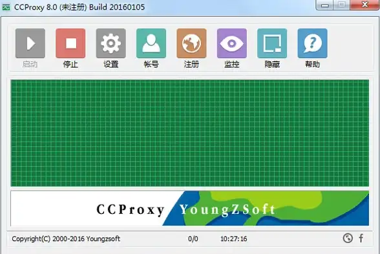This screenshot has width=380, height=254.
Task: Click the CCProxy 8.0 Build 20160105 title text
Action: tap(79, 7)
